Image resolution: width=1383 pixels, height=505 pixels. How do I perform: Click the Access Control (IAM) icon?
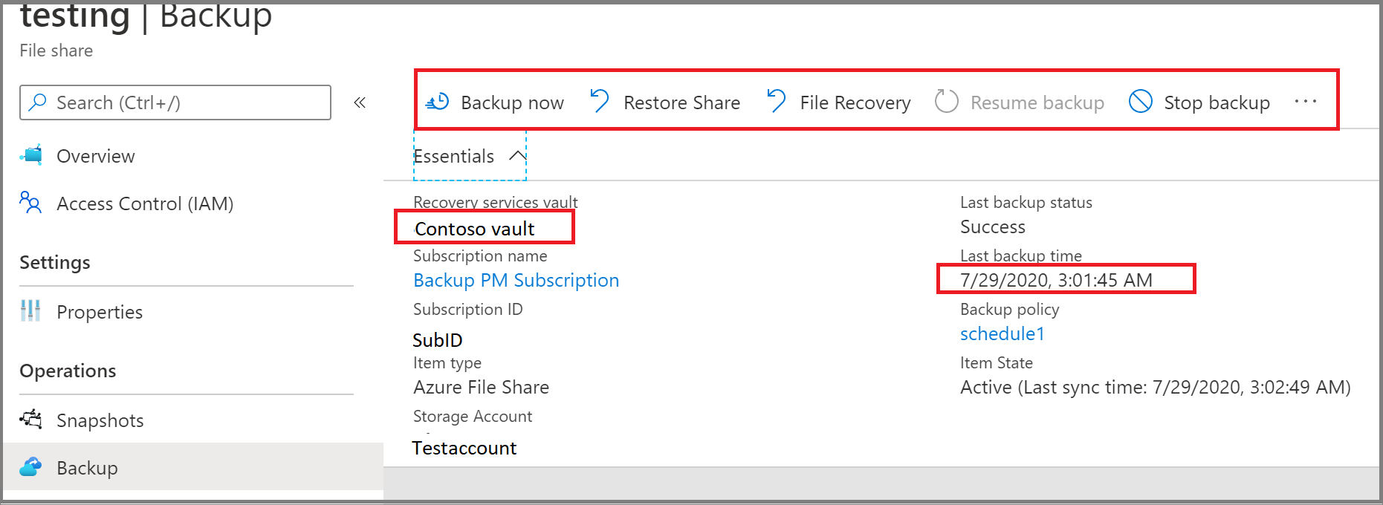click(30, 203)
